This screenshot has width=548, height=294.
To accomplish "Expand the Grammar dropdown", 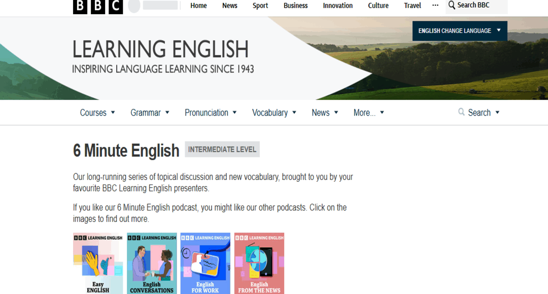I will point(150,113).
